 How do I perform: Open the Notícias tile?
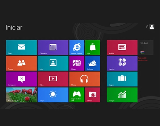pos(122,48)
